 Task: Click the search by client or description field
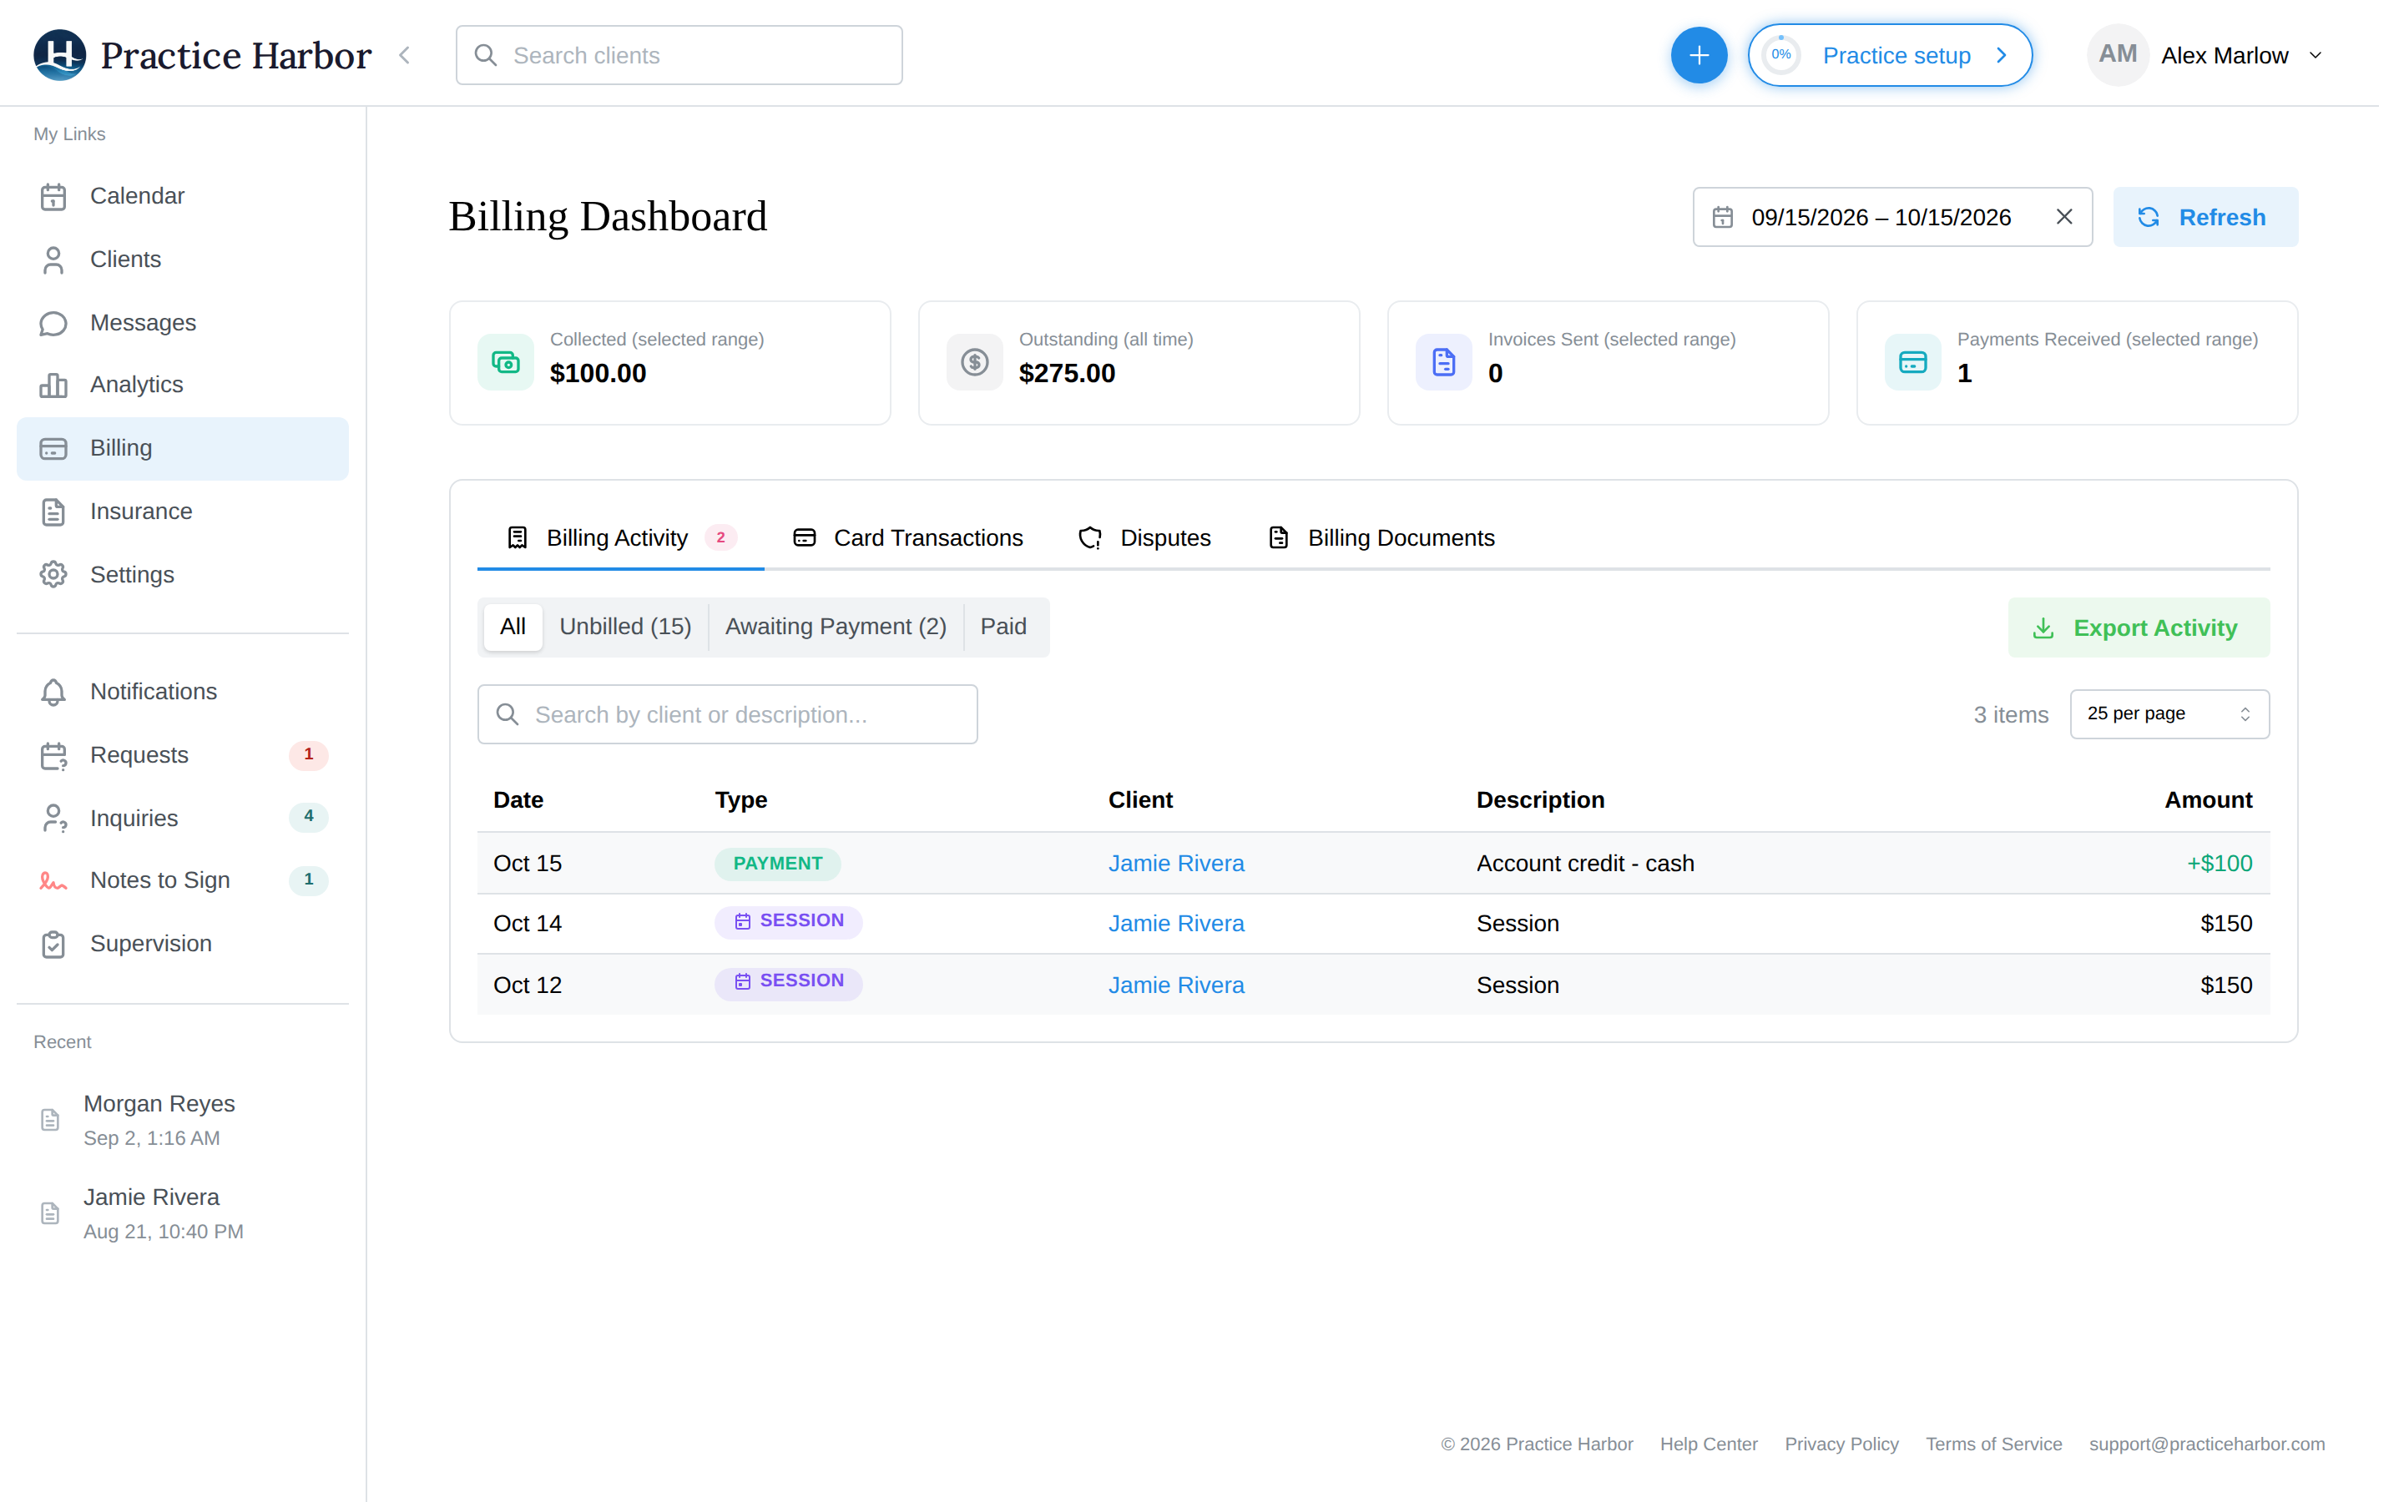(x=727, y=714)
